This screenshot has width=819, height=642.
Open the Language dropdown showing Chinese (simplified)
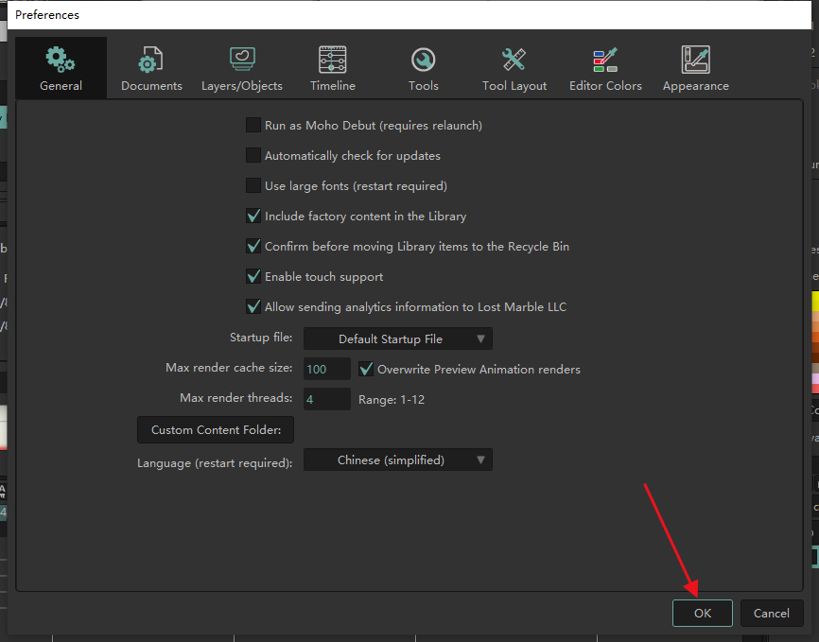397,460
